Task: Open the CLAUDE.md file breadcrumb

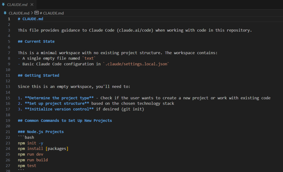Action: click(19, 13)
